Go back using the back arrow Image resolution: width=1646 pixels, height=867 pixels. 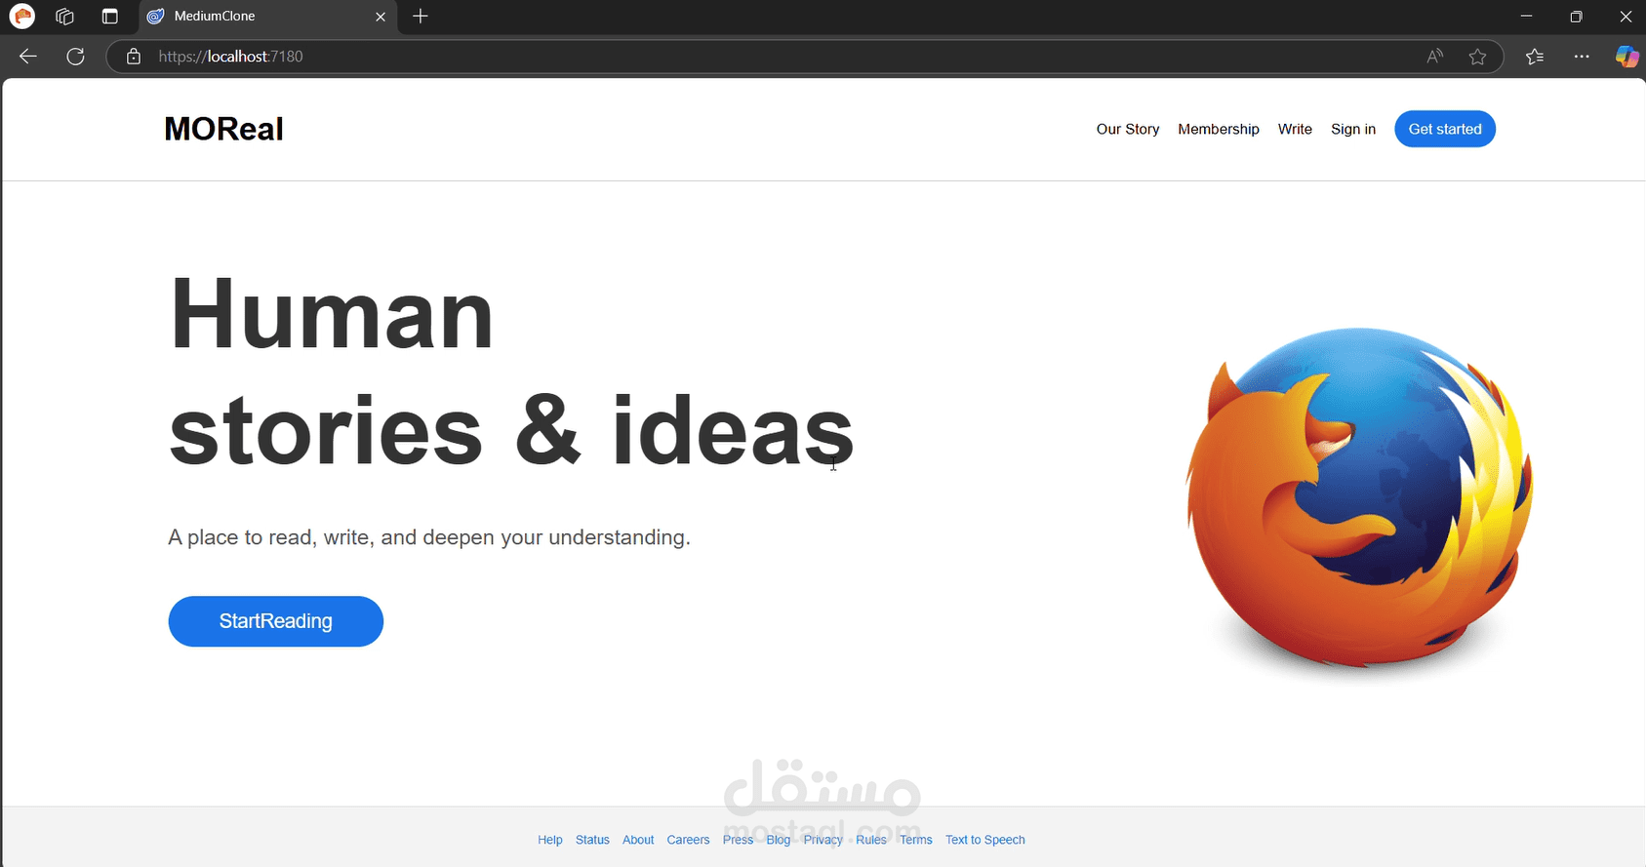28,57
